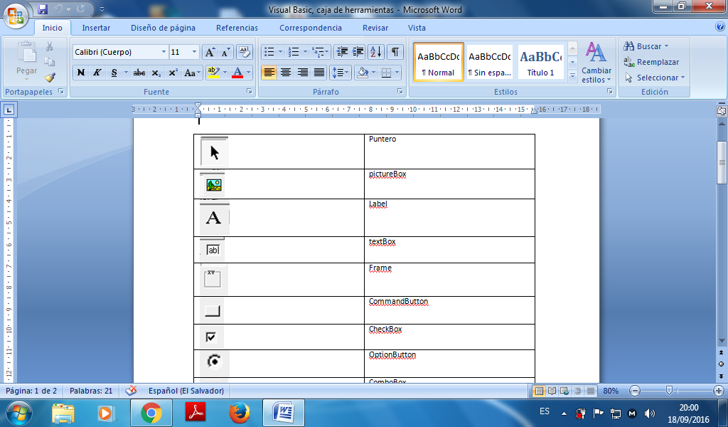The height and width of the screenshot is (427, 728).
Task: Toggle justified text alignment
Action: point(318,72)
